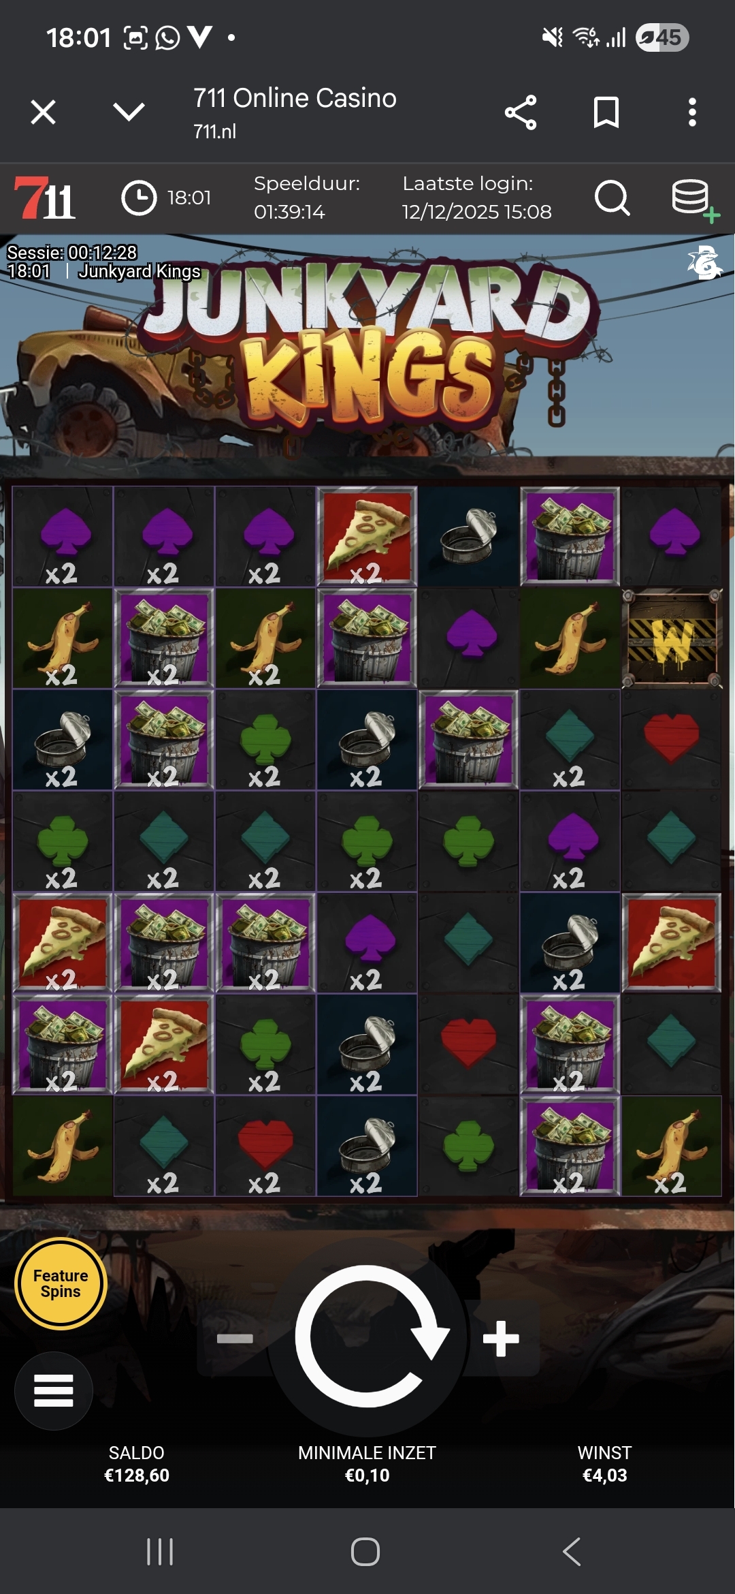The height and width of the screenshot is (1594, 735).
Task: Open browser three-dot overflow menu
Action: [692, 112]
